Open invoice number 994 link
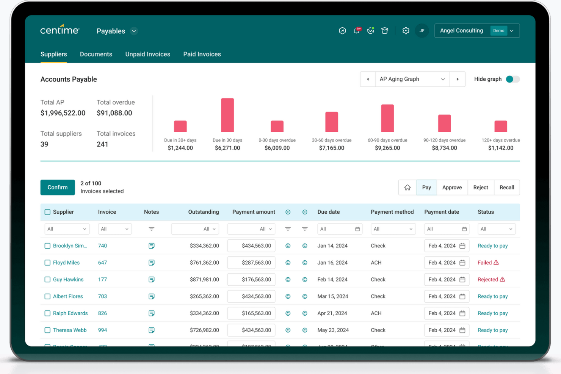The width and height of the screenshot is (561, 374). point(103,330)
